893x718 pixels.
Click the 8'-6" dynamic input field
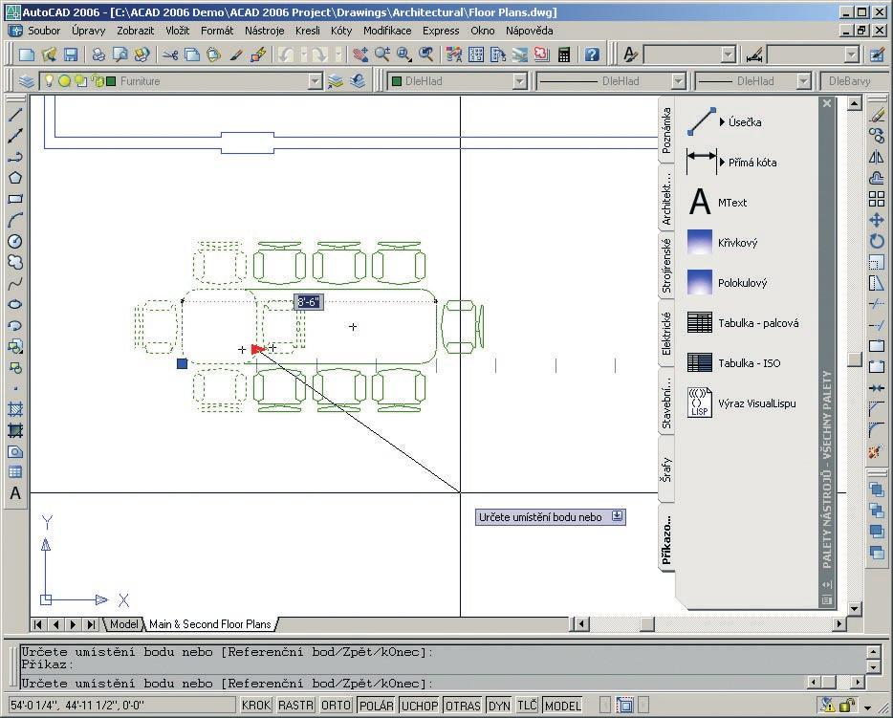click(x=308, y=302)
